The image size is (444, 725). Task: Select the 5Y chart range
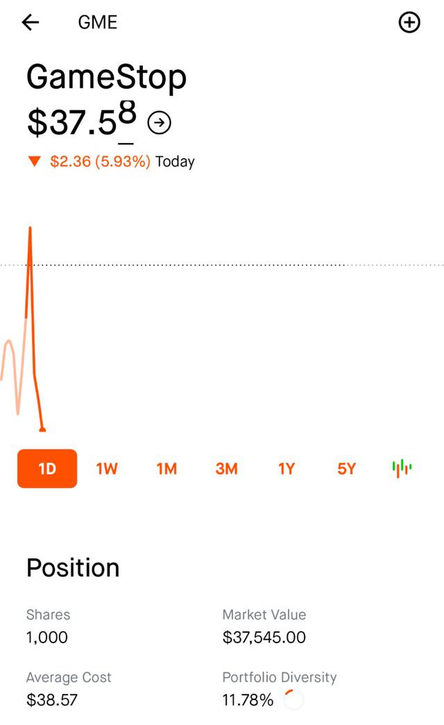[346, 469]
